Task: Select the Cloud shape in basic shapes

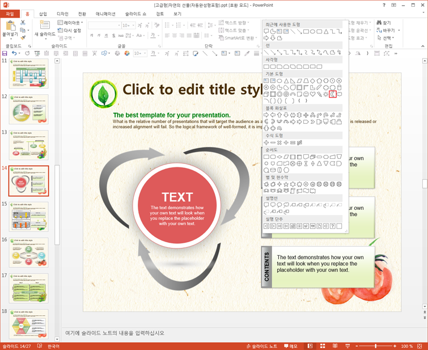Action: 340,94
